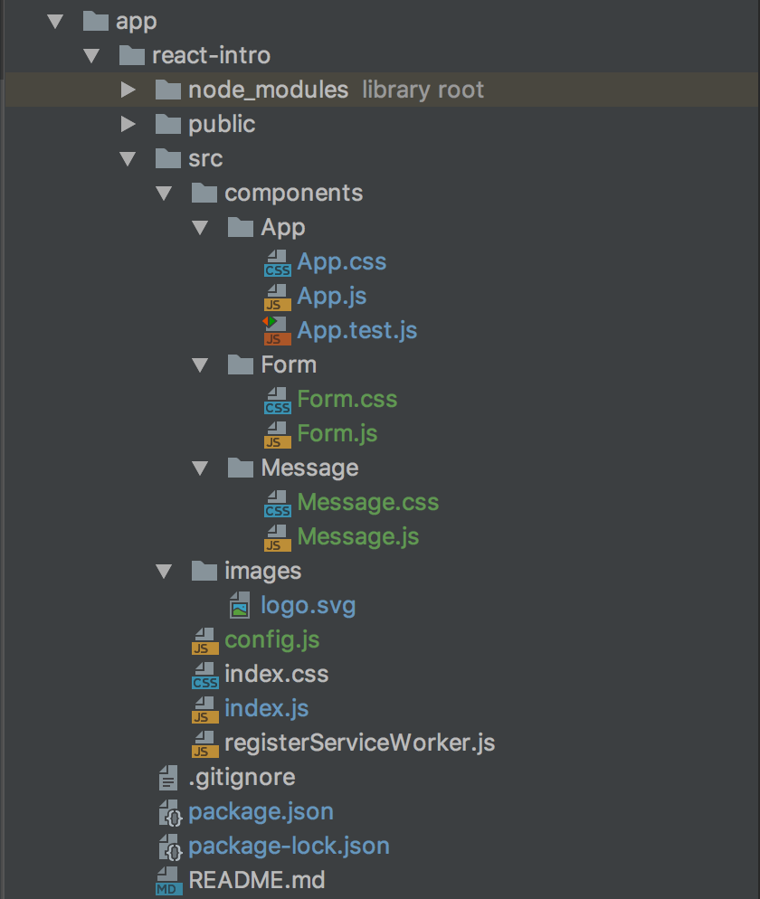Screen dimensions: 760x899
Task: Click the Message folder icon
Action: 241,468
